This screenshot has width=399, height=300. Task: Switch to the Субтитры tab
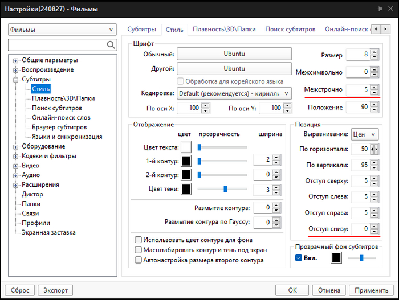tap(142, 29)
